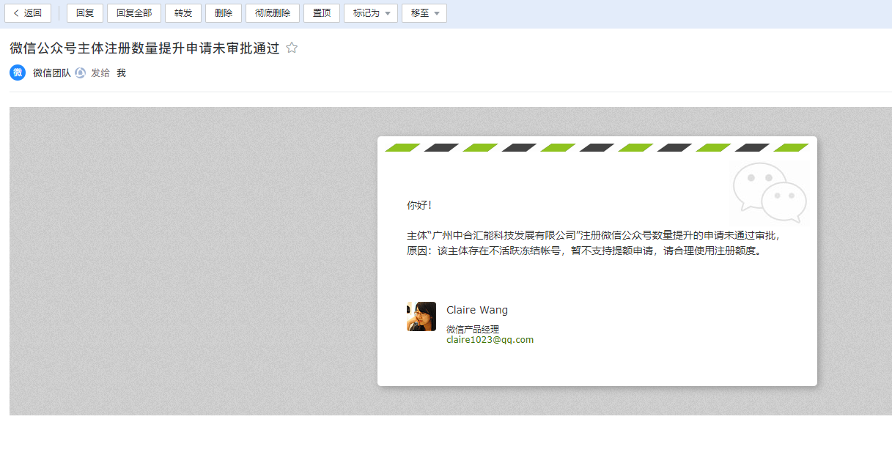Click the title 微信产品经理
Image resolution: width=892 pixels, height=474 pixels.
pyautogui.click(x=473, y=330)
